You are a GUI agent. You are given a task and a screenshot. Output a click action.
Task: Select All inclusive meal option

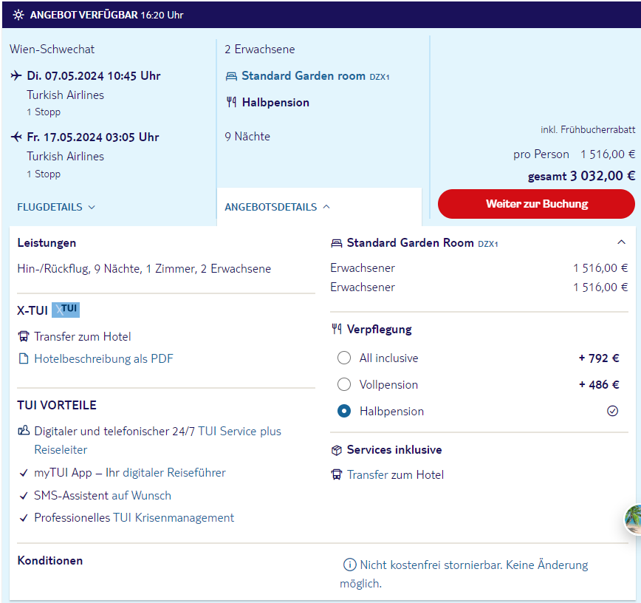(x=344, y=358)
